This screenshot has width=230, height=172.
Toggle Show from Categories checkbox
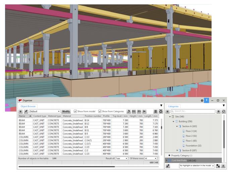point(100,111)
